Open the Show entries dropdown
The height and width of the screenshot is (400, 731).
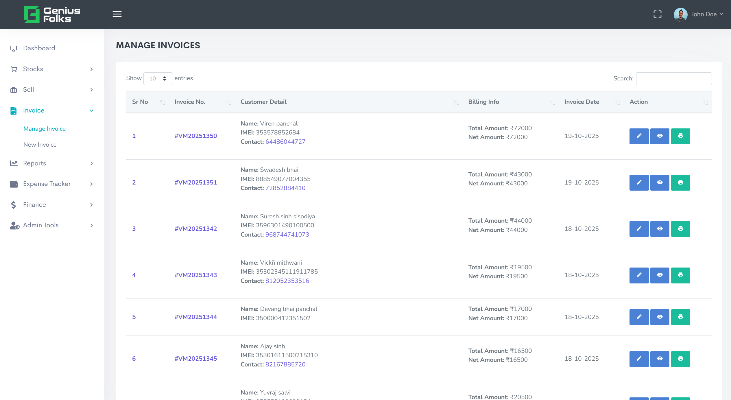pos(158,78)
